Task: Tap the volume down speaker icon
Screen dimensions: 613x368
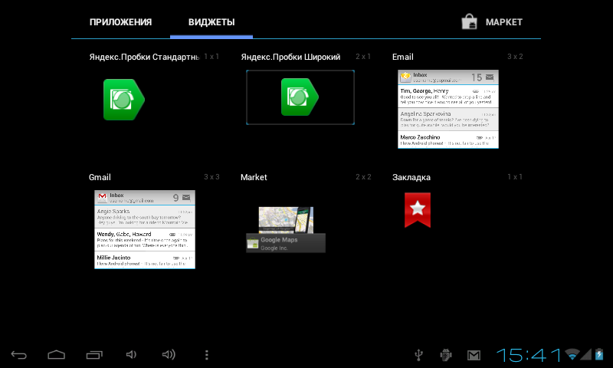Action: pos(131,354)
